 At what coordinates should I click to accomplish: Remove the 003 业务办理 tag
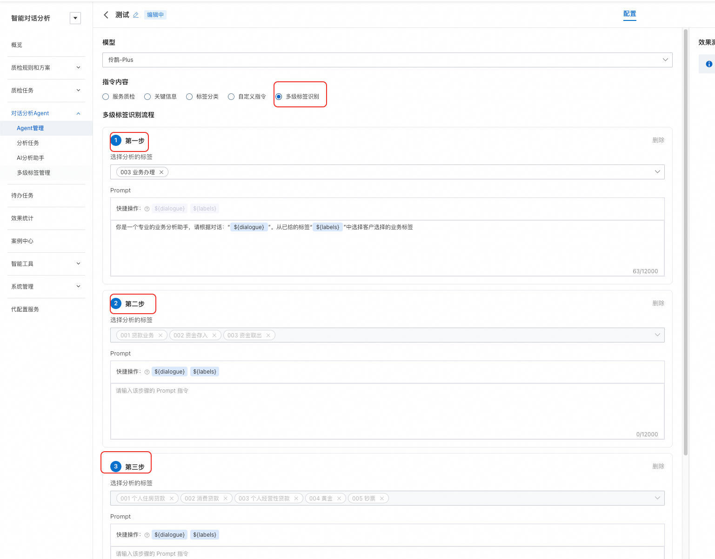161,172
